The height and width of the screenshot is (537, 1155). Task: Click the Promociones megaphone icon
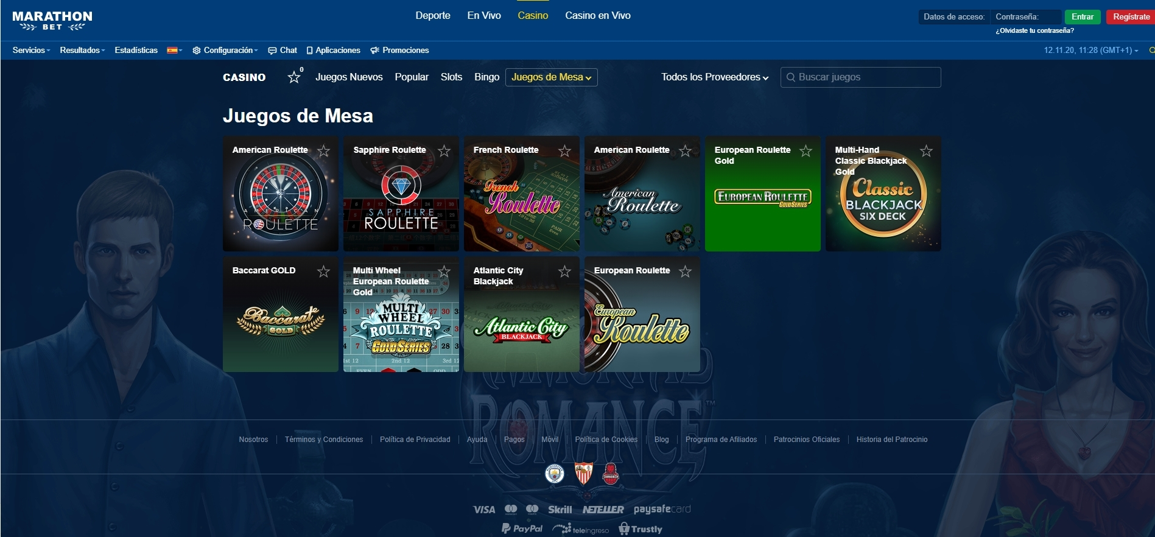(374, 51)
